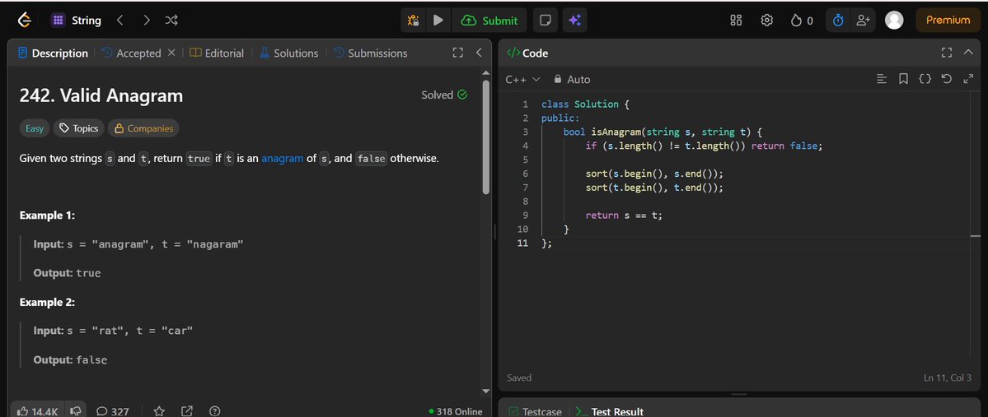
Task: Click the debug bug icon
Action: click(x=414, y=21)
